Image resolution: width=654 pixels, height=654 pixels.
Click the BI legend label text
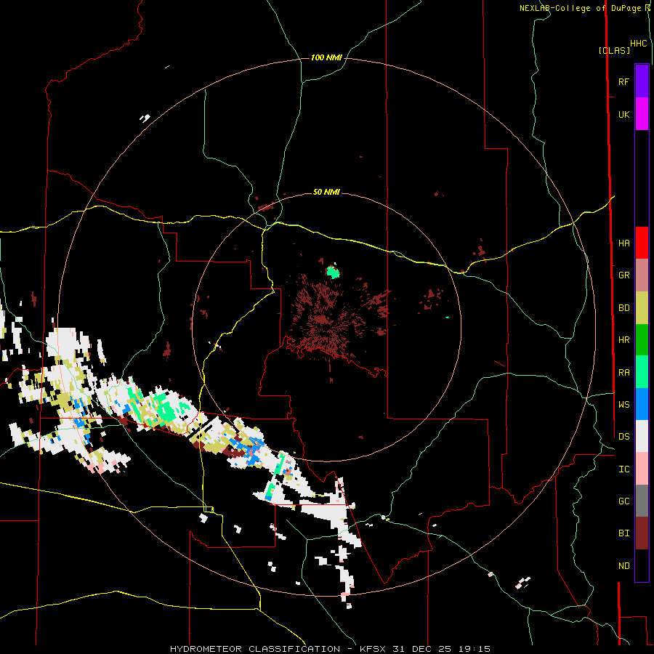click(624, 533)
